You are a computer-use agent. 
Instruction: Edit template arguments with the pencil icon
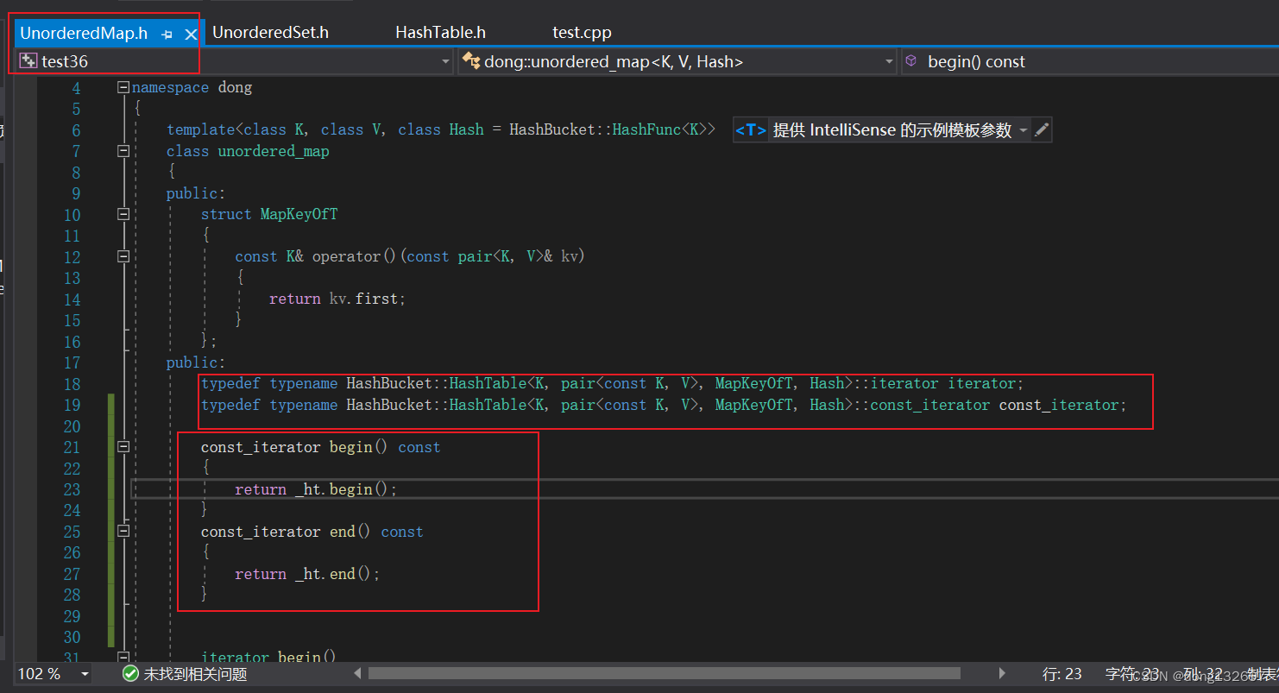click(x=1042, y=130)
